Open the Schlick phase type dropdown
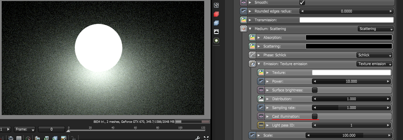 point(374,55)
